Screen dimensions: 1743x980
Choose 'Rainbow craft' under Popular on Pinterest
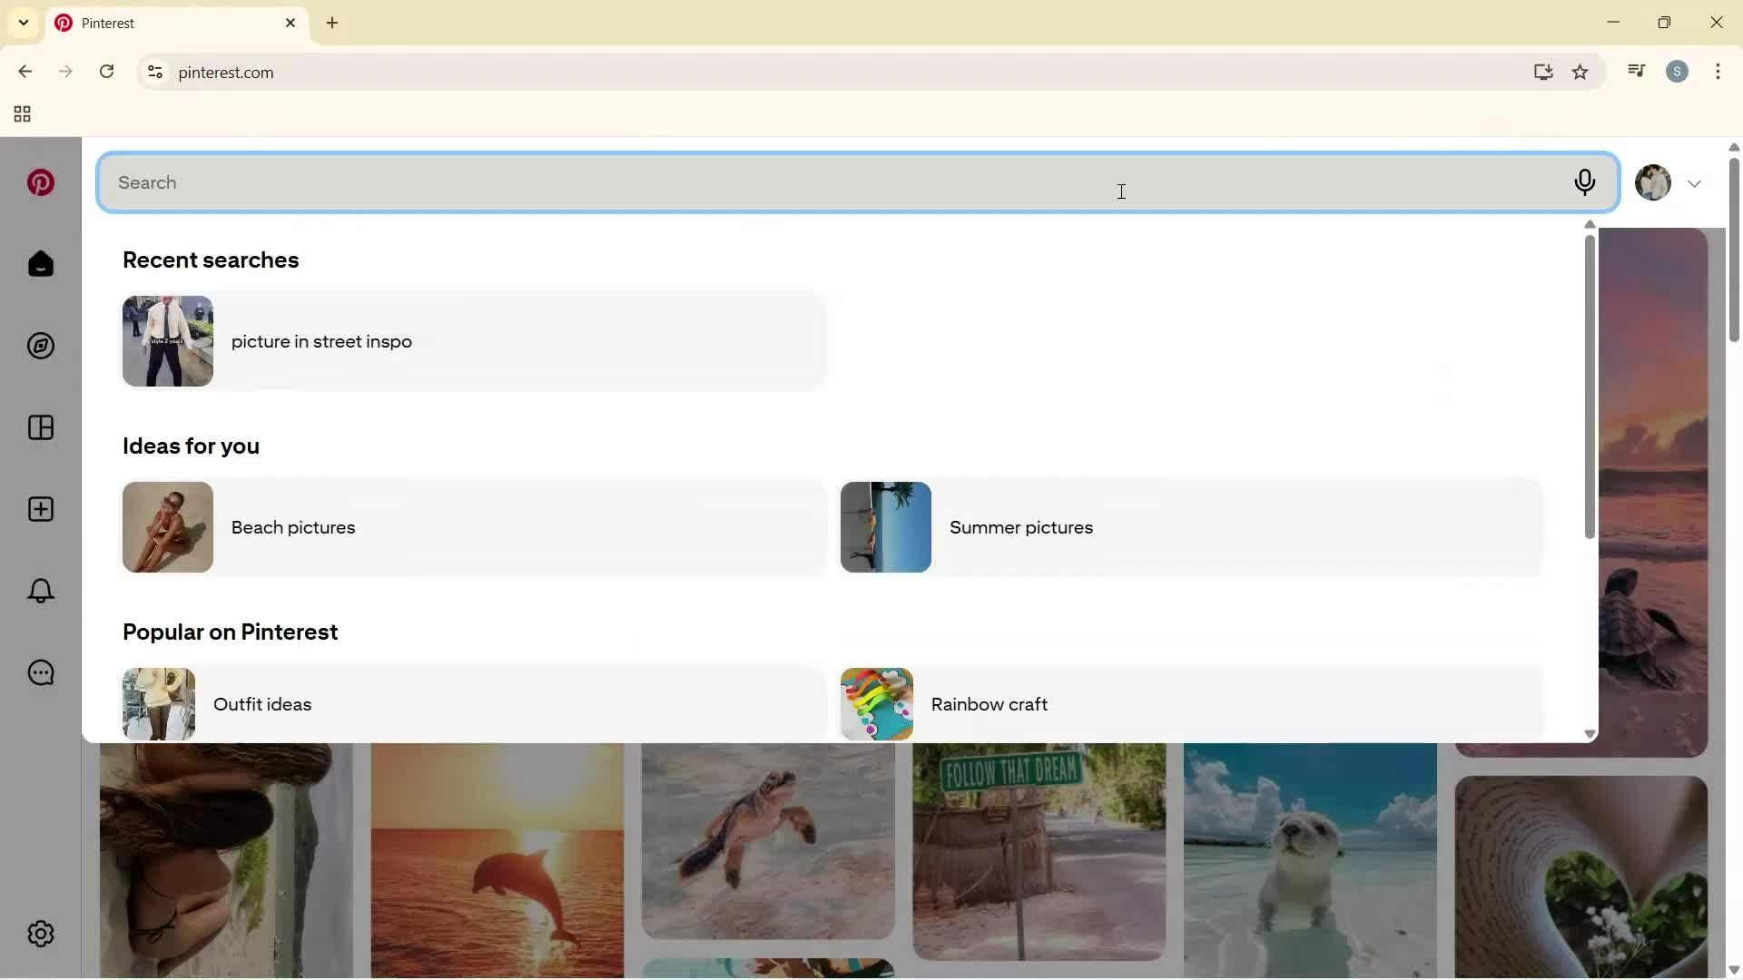(990, 703)
